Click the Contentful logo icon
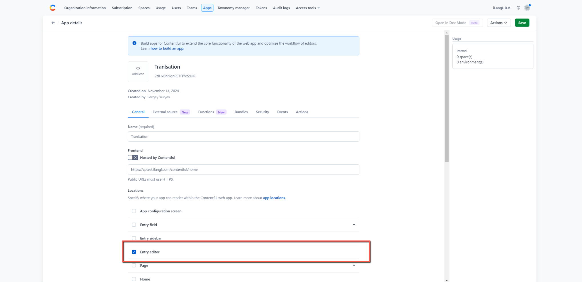Viewport: 582px width, 282px height. point(53,8)
